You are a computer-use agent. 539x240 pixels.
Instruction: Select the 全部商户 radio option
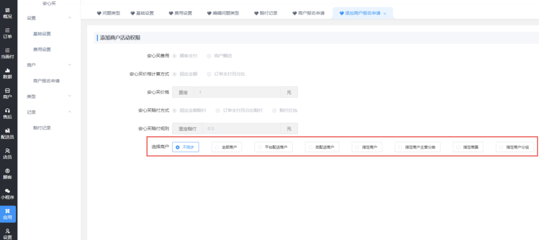tap(227, 148)
